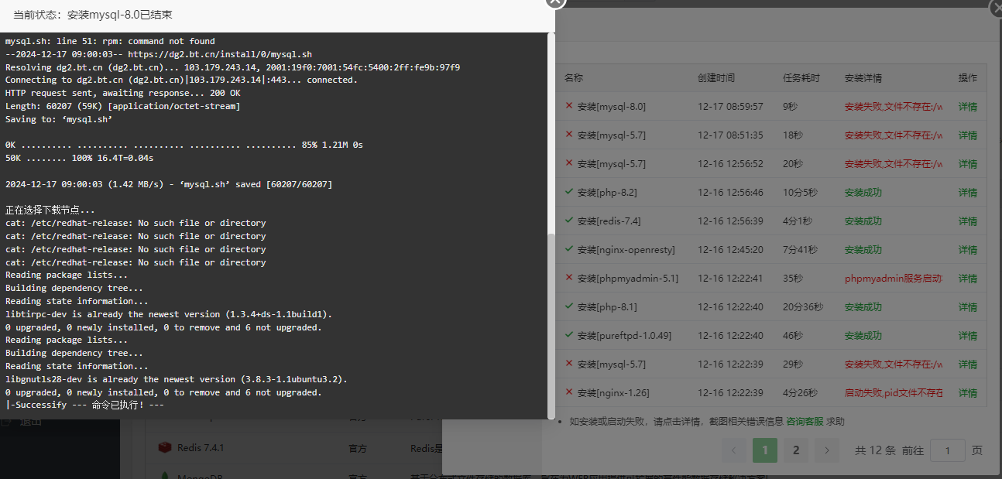Click the terminal log vertical scrollbar
Screen dimensions: 1002x479
[x=551, y=325]
